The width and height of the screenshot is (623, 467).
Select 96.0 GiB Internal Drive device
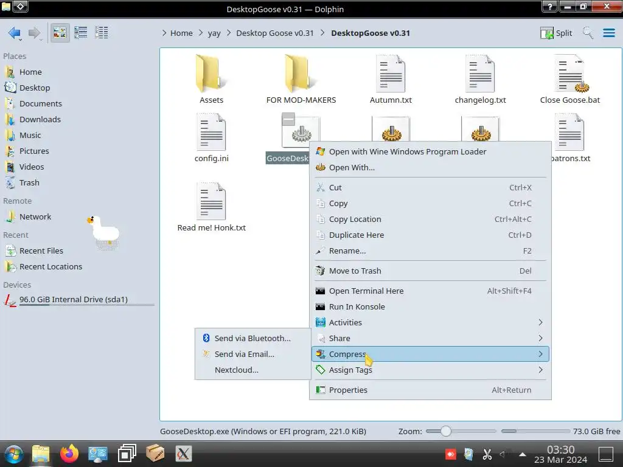tap(78, 300)
